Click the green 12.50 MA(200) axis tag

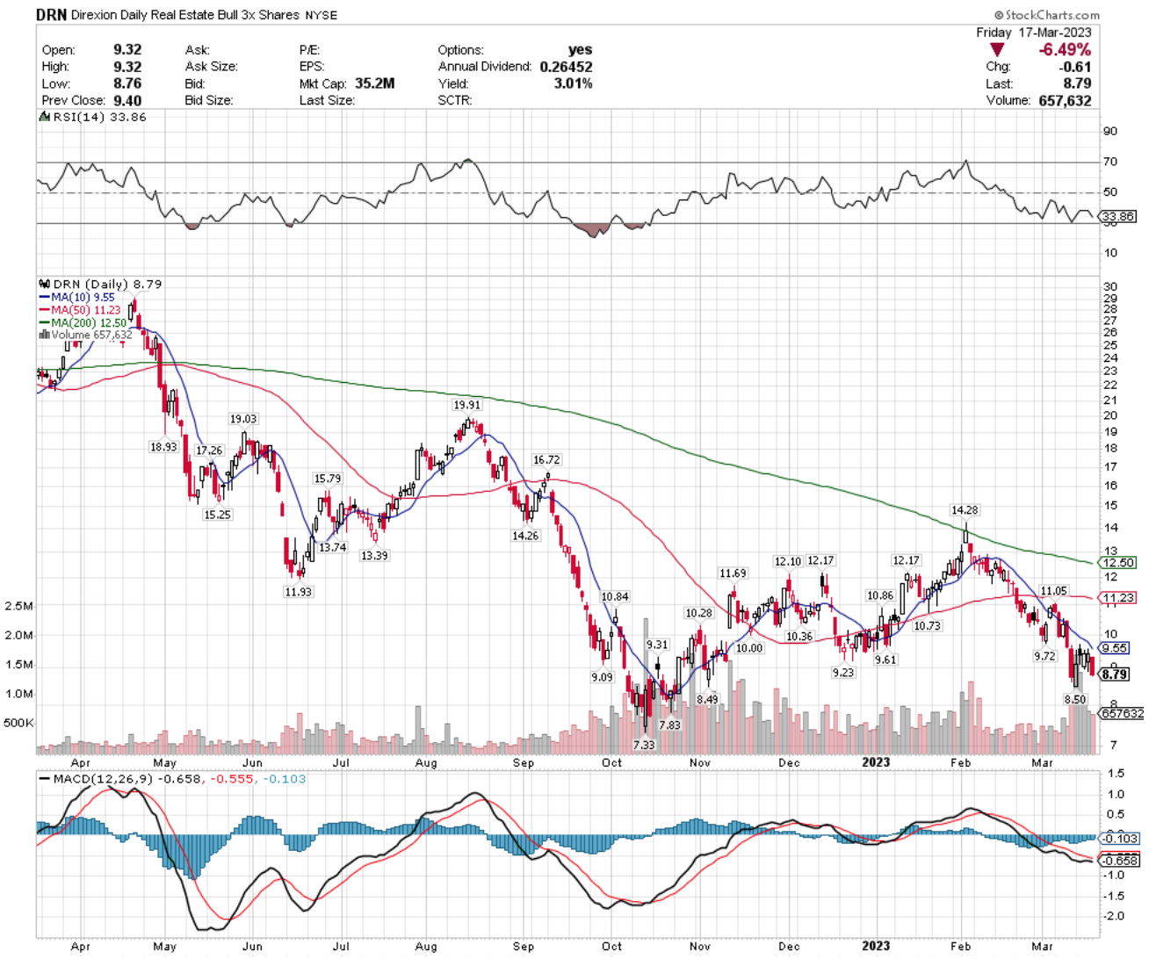tap(1119, 563)
